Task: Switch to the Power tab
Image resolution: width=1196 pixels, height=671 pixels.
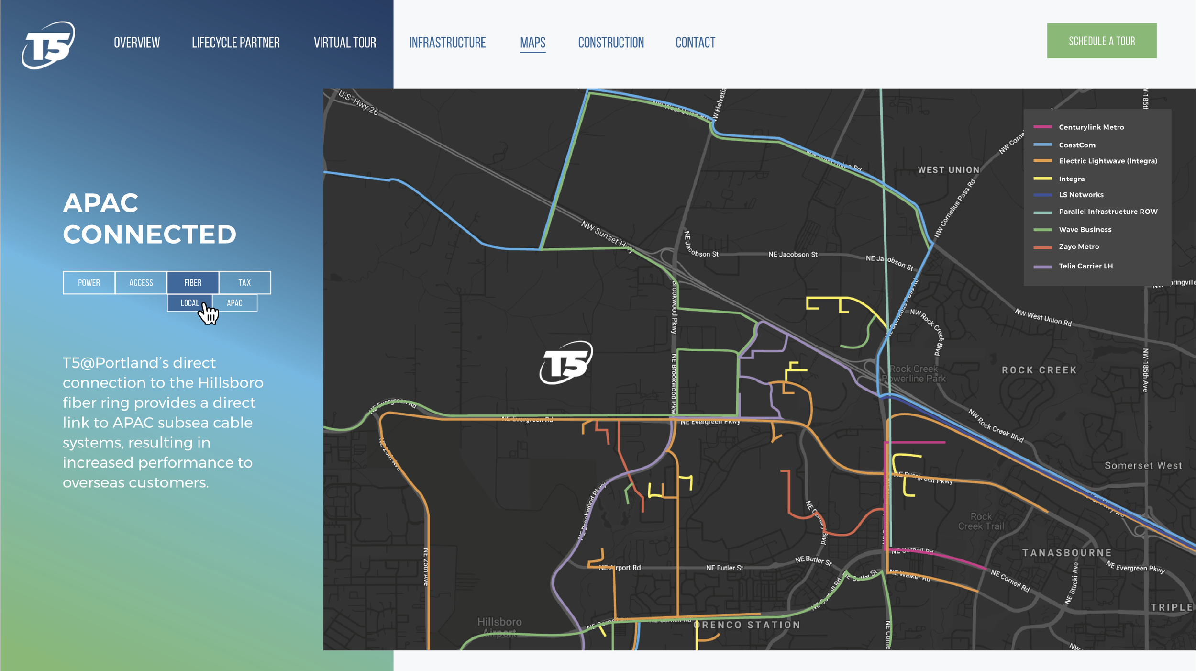Action: tap(89, 282)
